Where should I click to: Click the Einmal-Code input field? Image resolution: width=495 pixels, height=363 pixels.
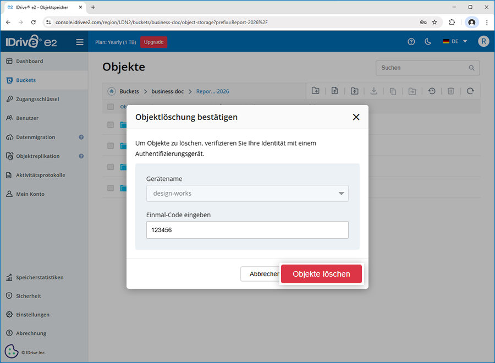pos(248,230)
